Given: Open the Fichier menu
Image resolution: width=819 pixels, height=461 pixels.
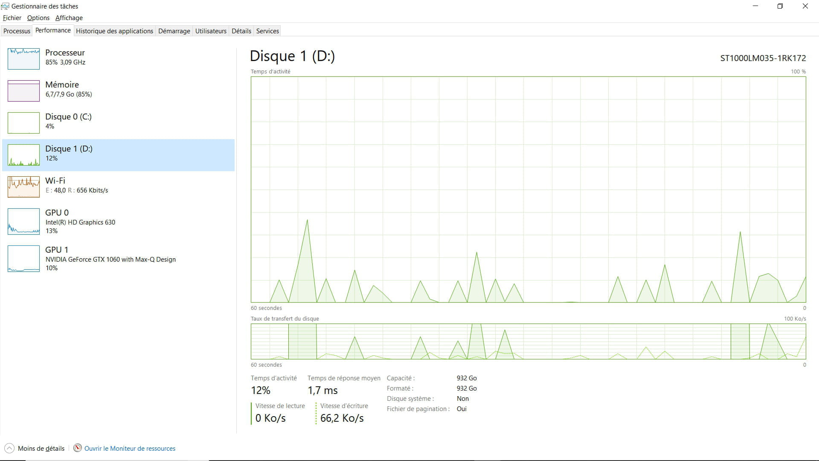Looking at the screenshot, I should coord(12,18).
